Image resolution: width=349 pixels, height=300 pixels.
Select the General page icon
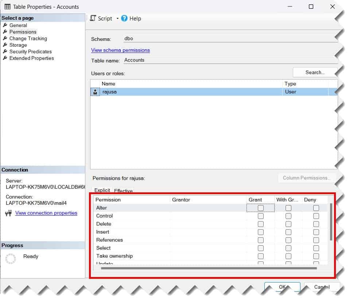[x=6, y=25]
